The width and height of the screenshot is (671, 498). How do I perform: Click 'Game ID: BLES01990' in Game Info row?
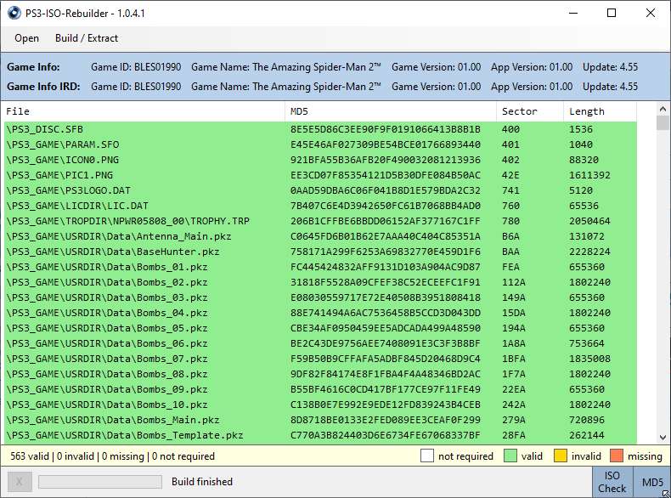tap(136, 67)
